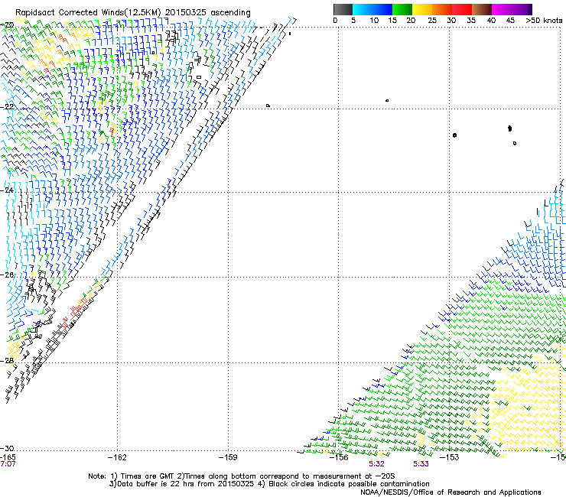Viewport: 566px width, 497px height.
Task: Click the red 30-35 knots legend swatch
Action: click(x=462, y=9)
